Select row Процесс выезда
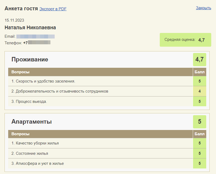Viewport: 216px width, 174px height. tap(100, 101)
